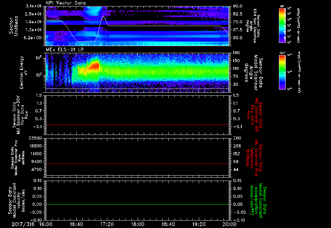This screenshot has width=331, height=228.
Task: Click the "Model Scanner Pos Raw" axis label
Action: tap(18, 158)
